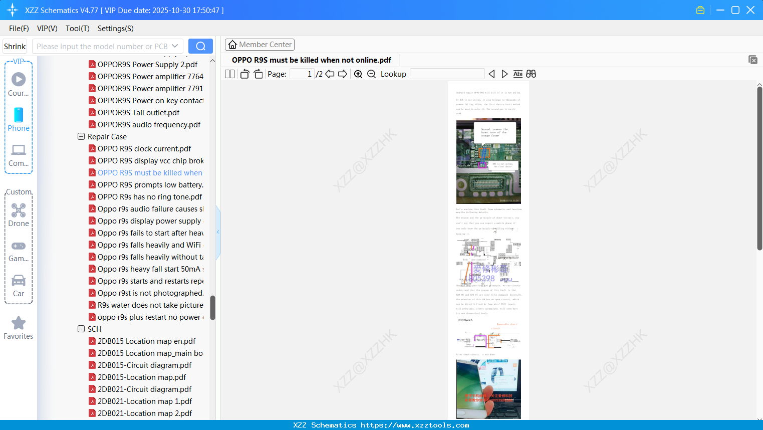Screen dimensions: 763x430
Task: Jump to next lookup result
Action: [504, 74]
